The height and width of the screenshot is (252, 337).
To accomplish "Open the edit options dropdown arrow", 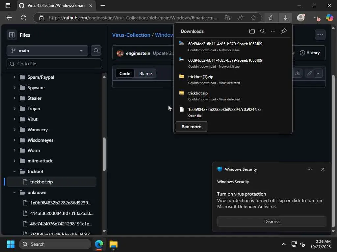I will pyautogui.click(x=318, y=73).
